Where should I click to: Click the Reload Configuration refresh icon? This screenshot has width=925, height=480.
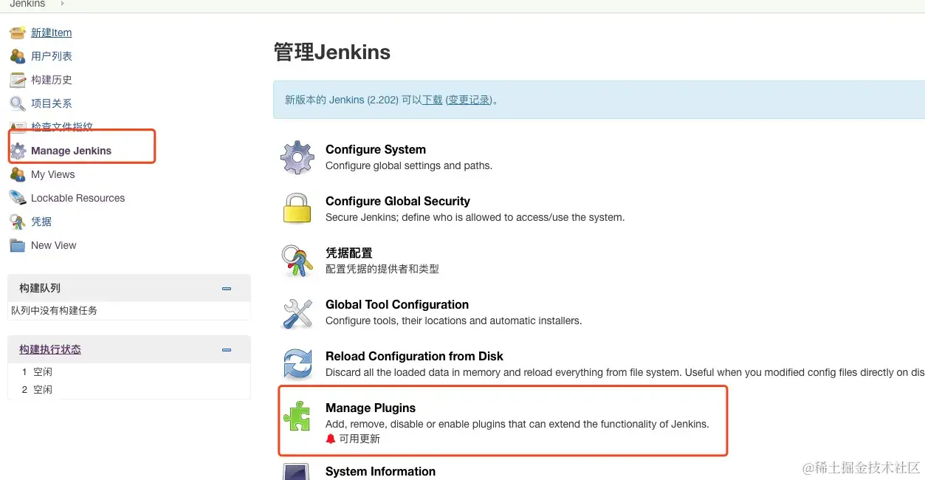(x=298, y=364)
